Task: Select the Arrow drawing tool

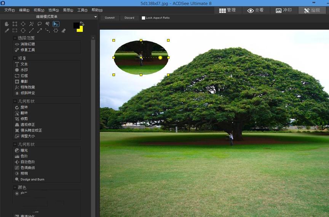Action: point(40,30)
